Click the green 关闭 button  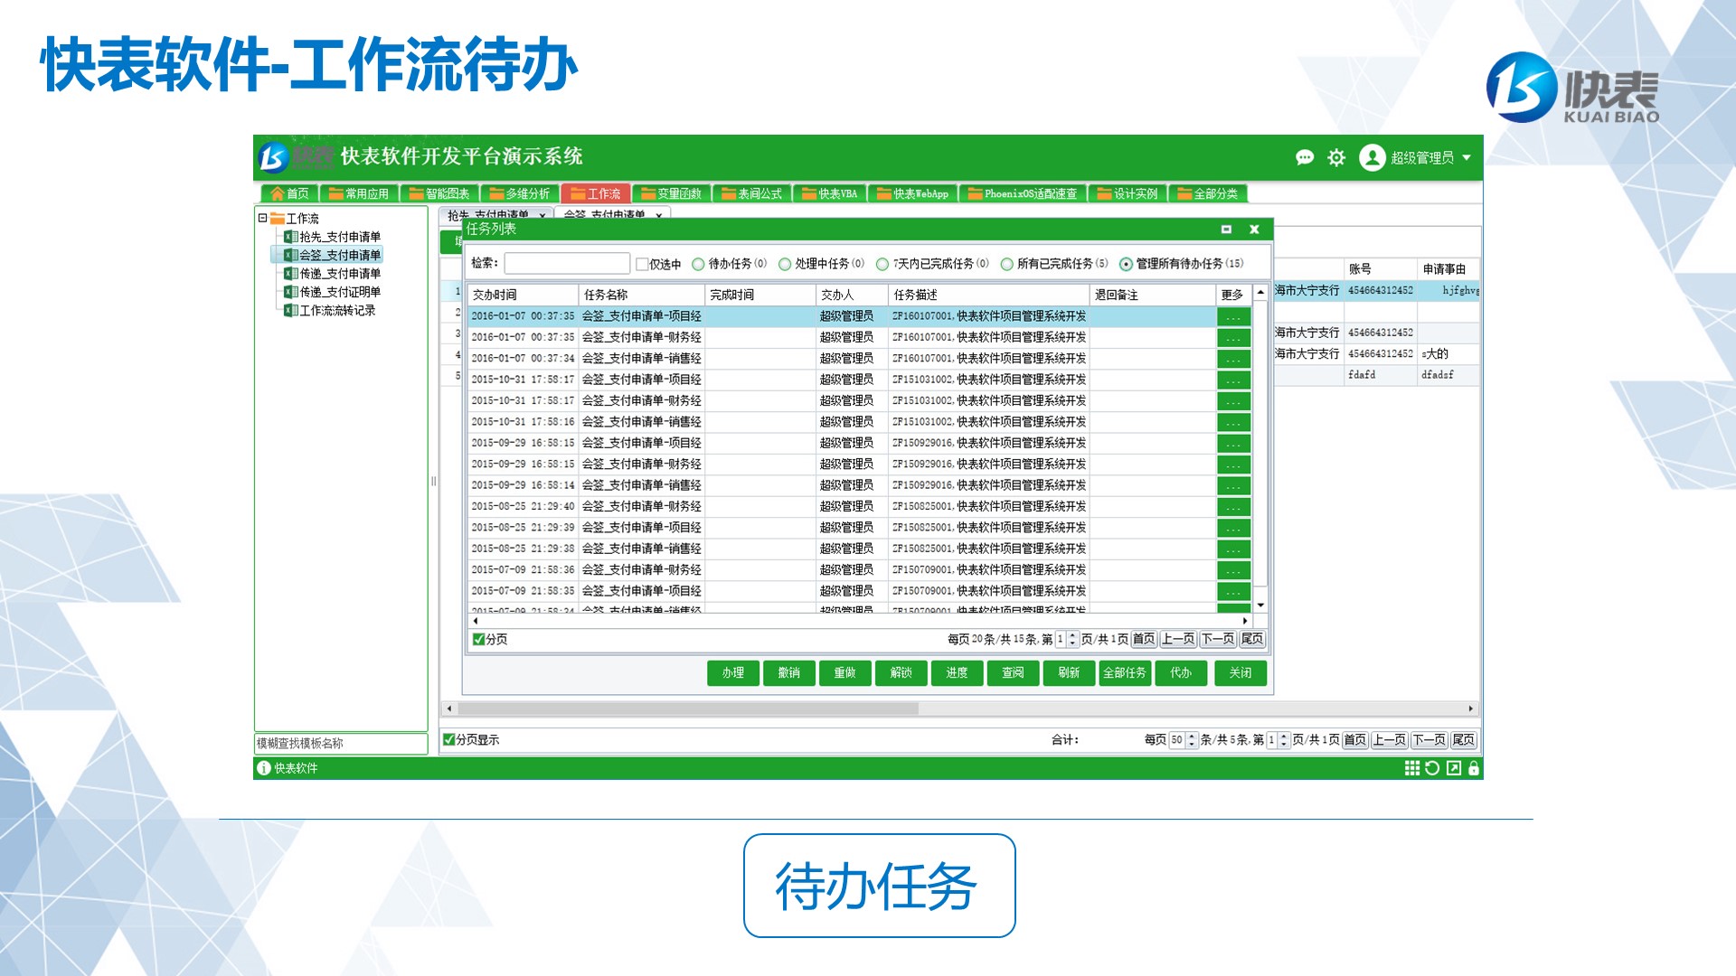click(1241, 673)
